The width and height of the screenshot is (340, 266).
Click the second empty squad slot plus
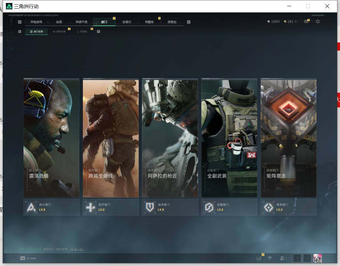(307, 258)
